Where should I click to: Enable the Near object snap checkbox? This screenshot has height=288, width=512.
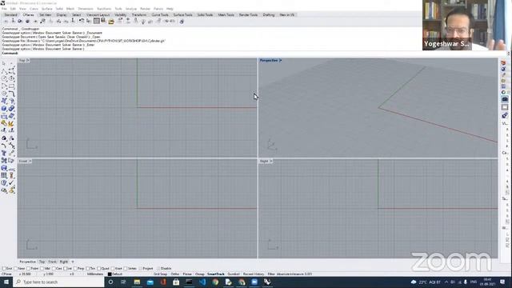[x=16, y=269]
